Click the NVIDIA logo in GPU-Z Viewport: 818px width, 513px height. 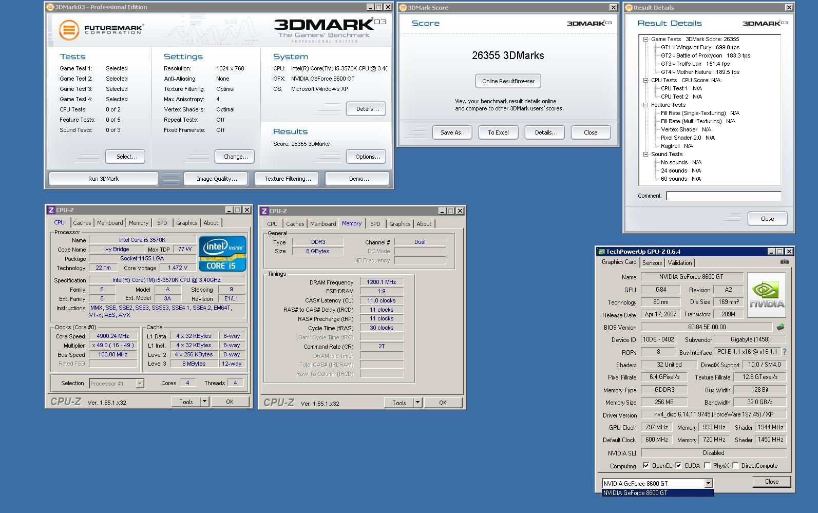[x=767, y=295]
